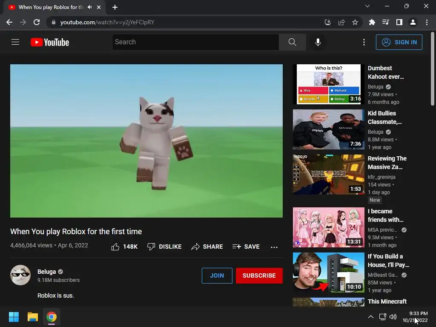
Task: Share this page from address bar
Action: pos(341,22)
